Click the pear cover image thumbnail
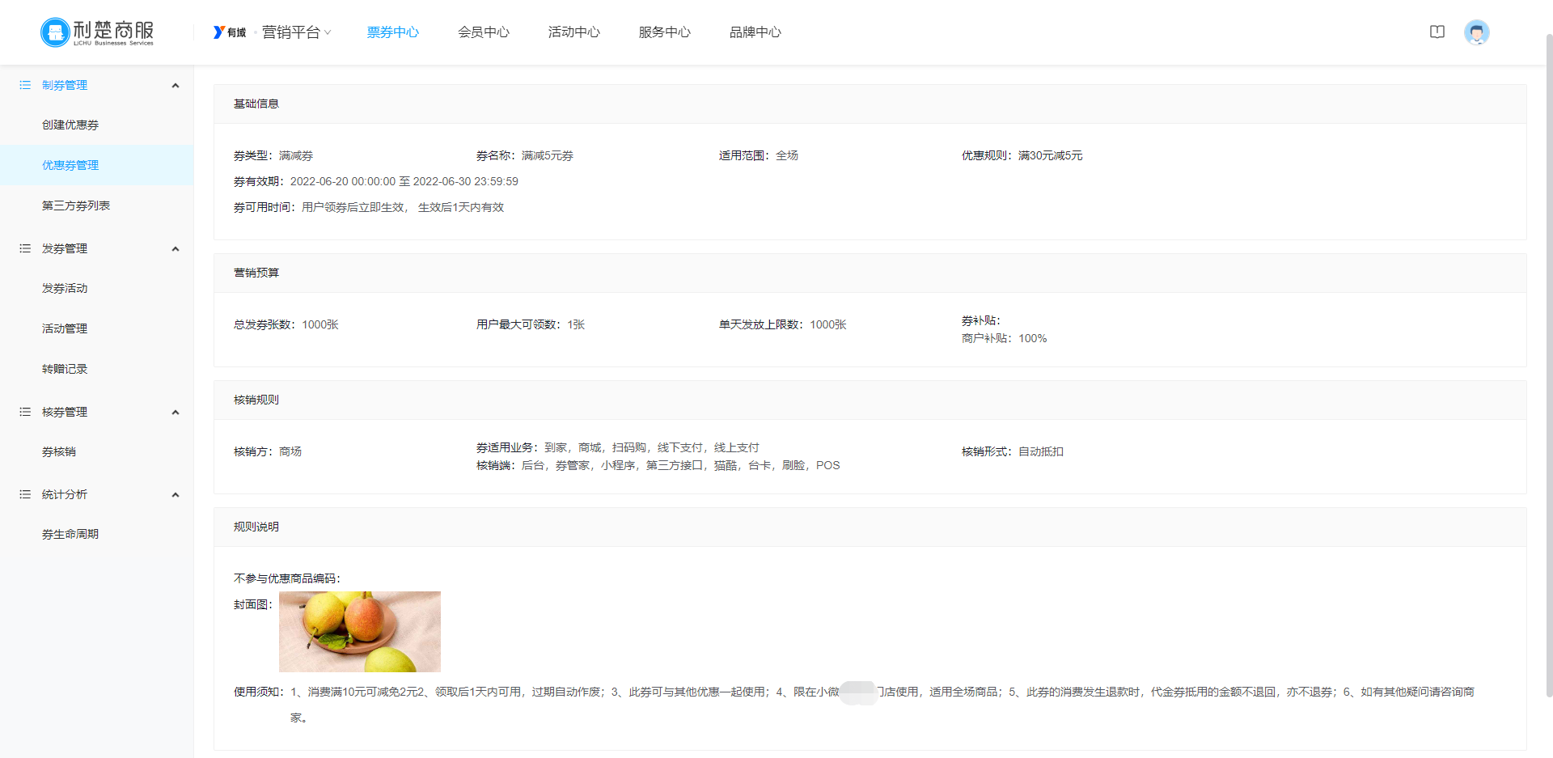The width and height of the screenshot is (1553, 758). [x=360, y=632]
